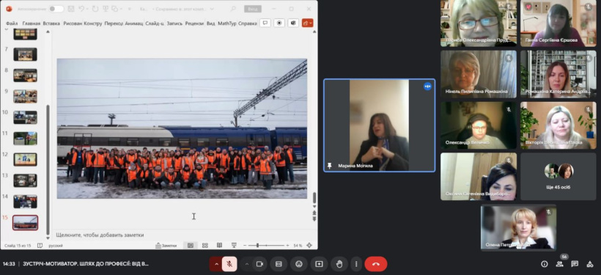Image resolution: width=601 pixels, height=275 pixels.
Task: Toggle the AutoSave switch in PowerPoint
Action: (56, 9)
